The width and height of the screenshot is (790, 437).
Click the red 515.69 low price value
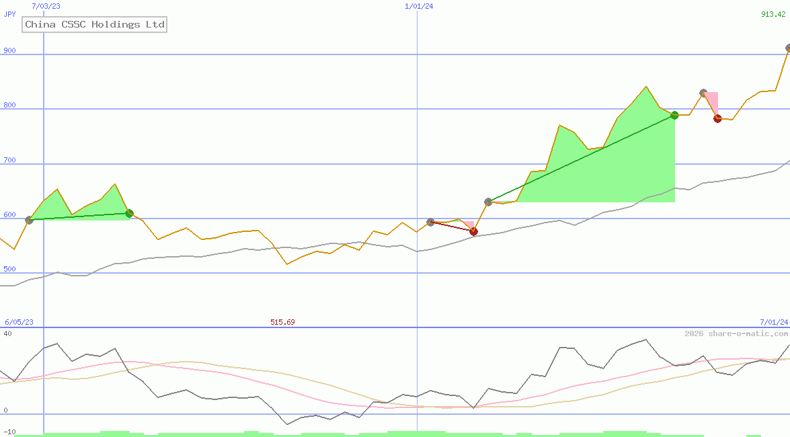pyautogui.click(x=282, y=322)
